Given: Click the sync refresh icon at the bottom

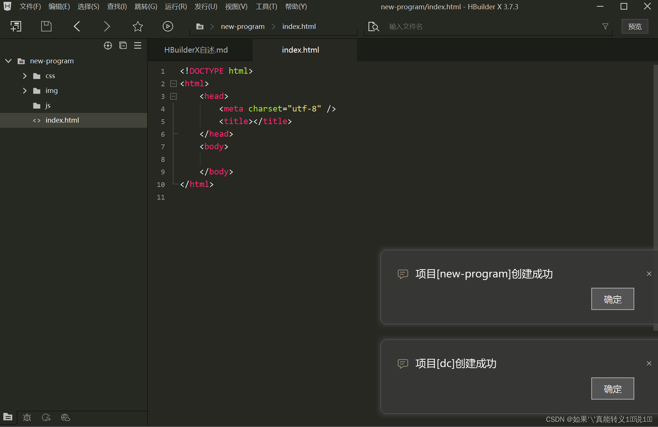Looking at the screenshot, I should click(x=46, y=417).
